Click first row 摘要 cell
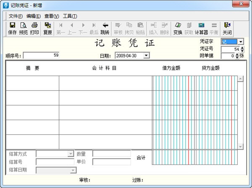The image size is (252, 188). pyautogui.click(x=33, y=83)
